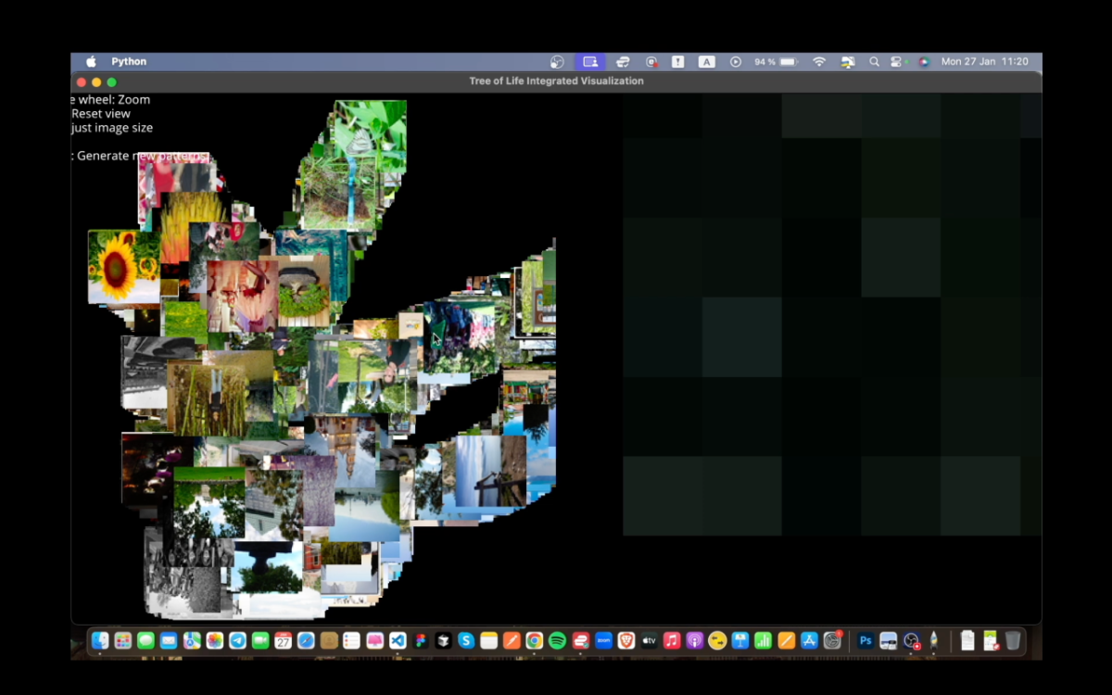Open the Zoom app in dock

(x=603, y=640)
